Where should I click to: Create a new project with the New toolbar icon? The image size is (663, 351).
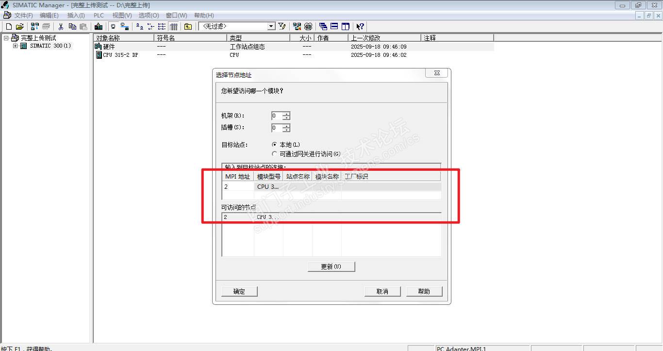click(x=9, y=27)
